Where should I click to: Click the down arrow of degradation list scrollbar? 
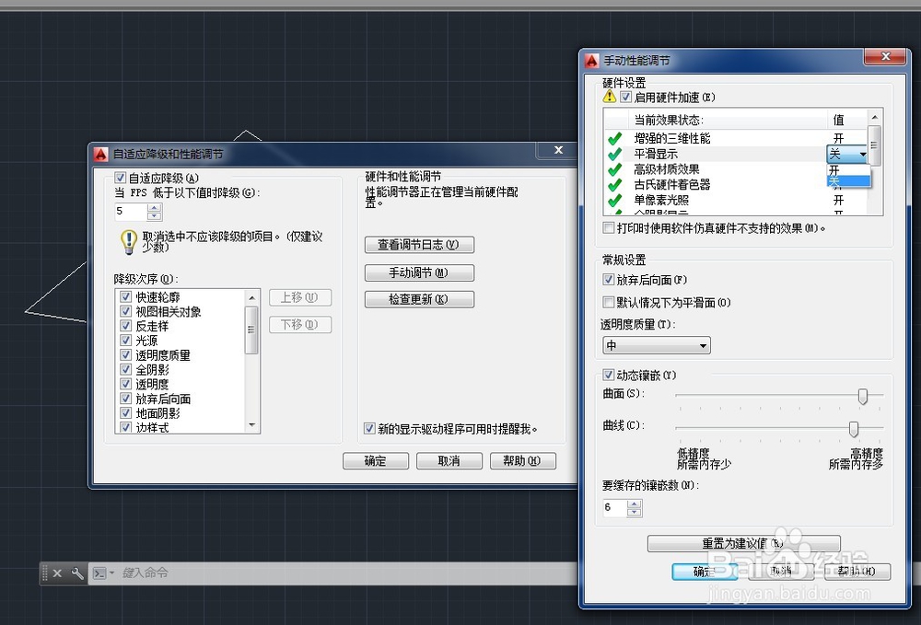(252, 425)
